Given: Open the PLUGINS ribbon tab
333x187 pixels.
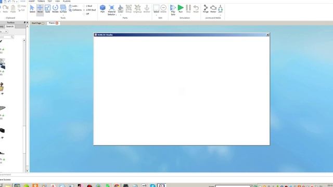Looking at the screenshot, I should coord(67,1).
